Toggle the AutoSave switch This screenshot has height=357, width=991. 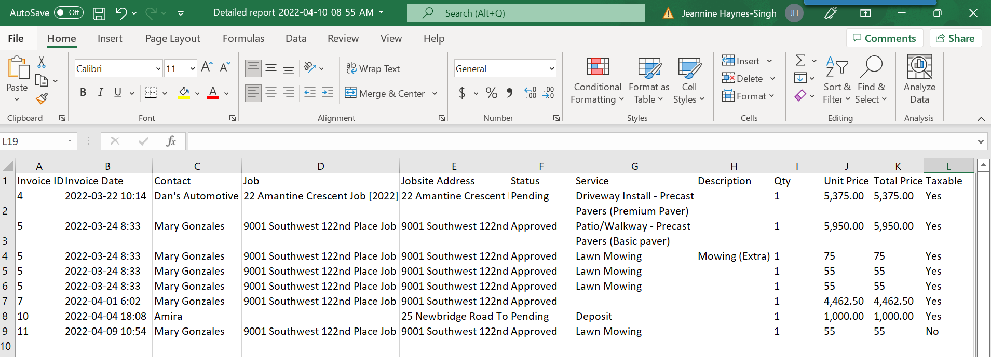(69, 13)
